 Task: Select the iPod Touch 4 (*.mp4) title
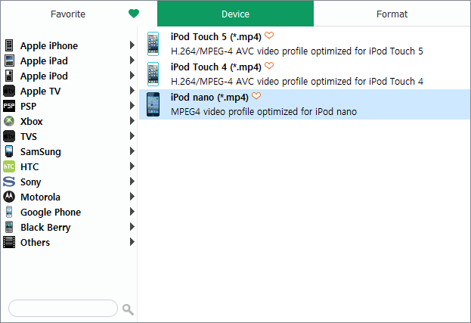(216, 67)
